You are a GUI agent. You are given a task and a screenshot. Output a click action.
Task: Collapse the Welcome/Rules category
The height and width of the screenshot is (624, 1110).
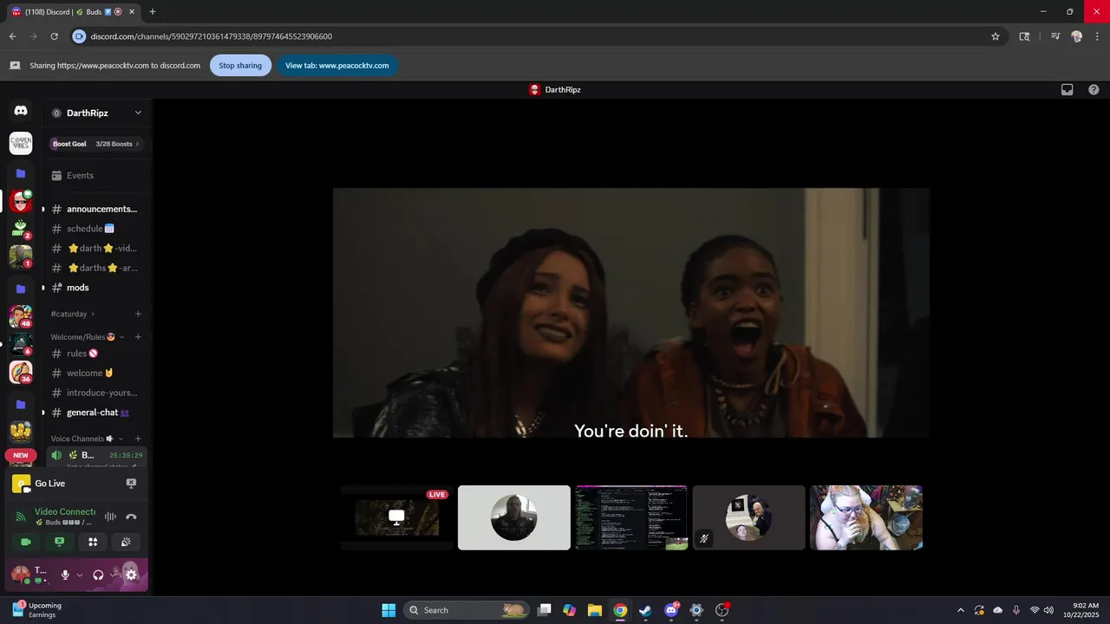pos(121,337)
